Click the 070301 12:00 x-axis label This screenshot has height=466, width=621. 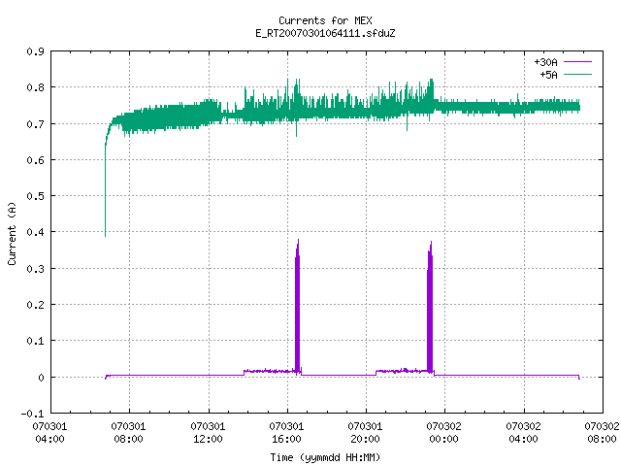[208, 433]
